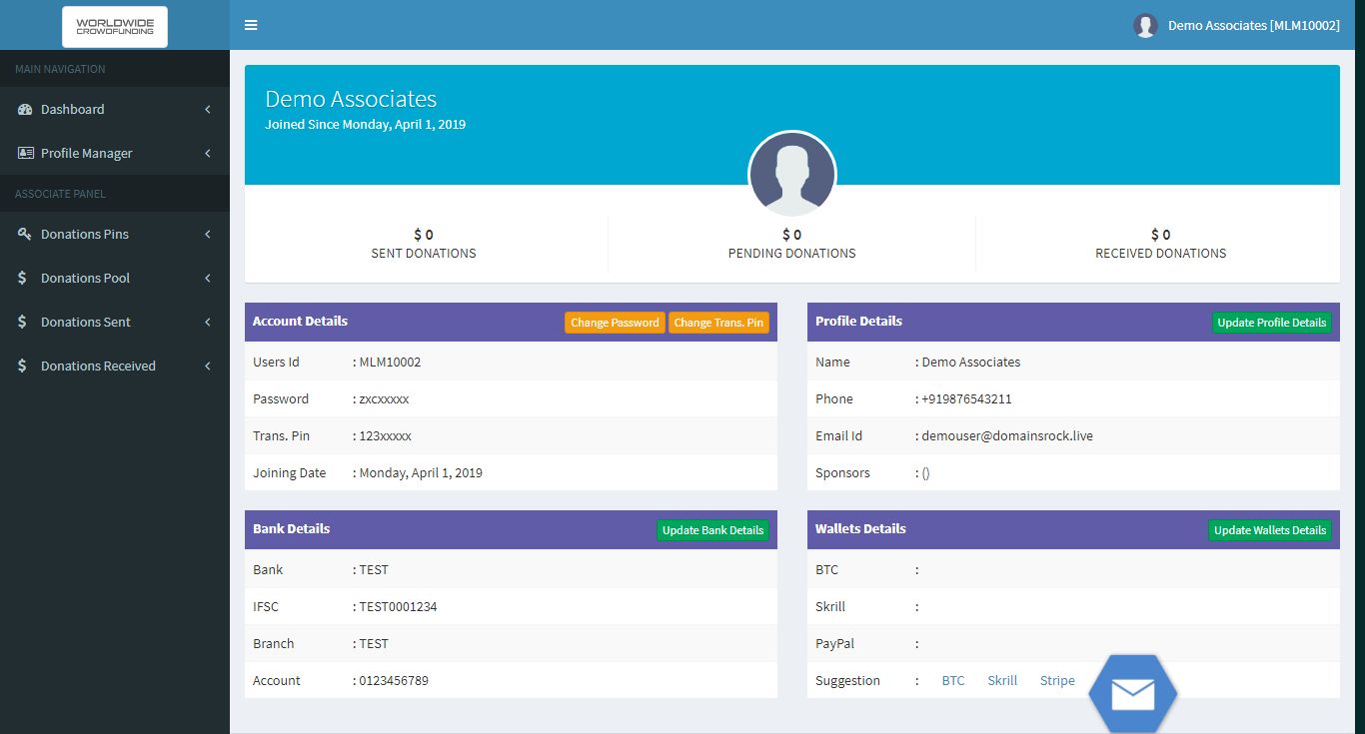Click Update Wallets Details button
The image size is (1365, 734).
(1269, 530)
